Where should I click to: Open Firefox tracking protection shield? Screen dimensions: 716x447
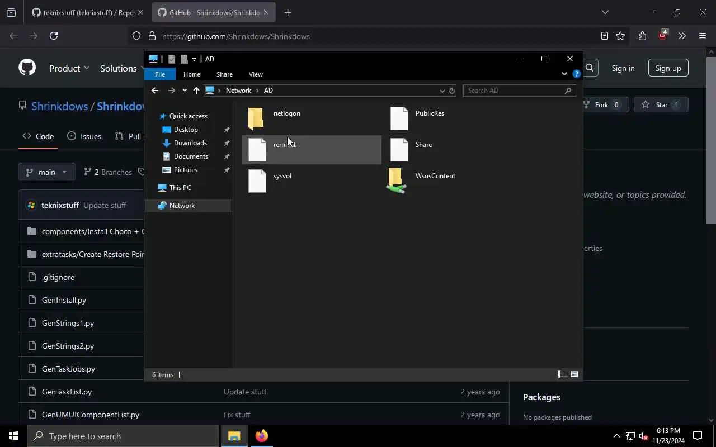click(136, 36)
